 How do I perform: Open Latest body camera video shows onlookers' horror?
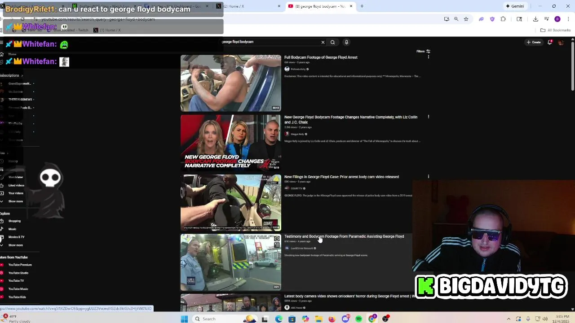(x=350, y=296)
